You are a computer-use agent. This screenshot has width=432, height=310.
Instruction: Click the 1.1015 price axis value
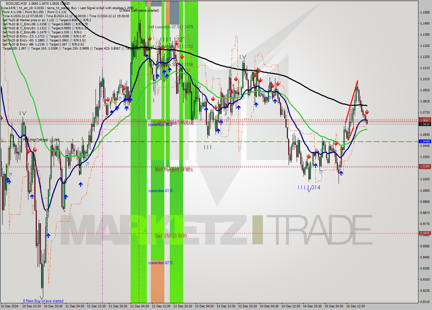(x=425, y=79)
